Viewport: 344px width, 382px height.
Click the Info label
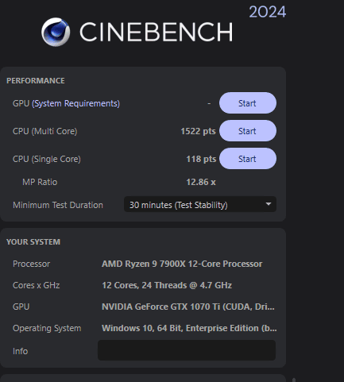pos(20,351)
